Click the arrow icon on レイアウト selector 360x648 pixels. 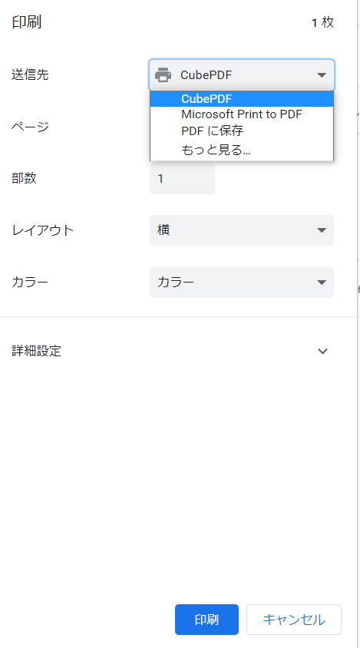(x=322, y=230)
